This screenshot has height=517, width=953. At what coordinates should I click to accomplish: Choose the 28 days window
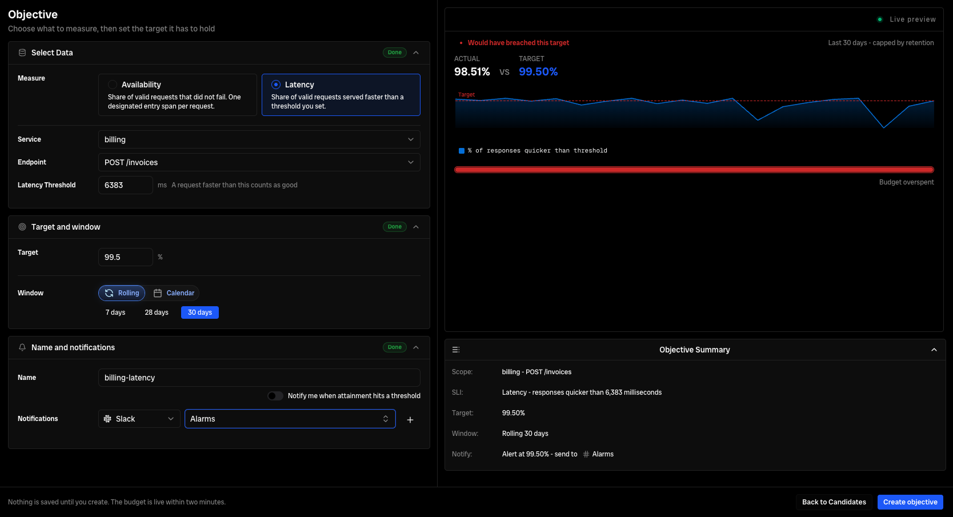(x=157, y=312)
